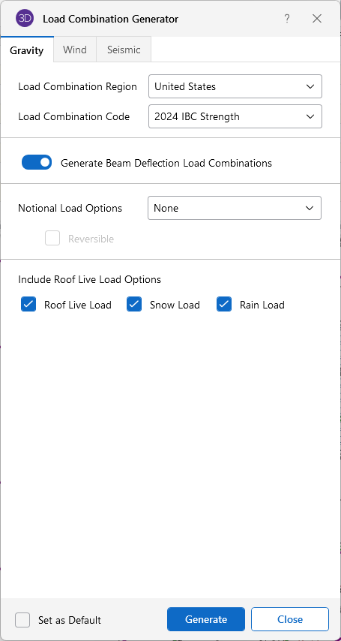
Task: Uncheck the Roof Live Load checkbox
Action: coord(28,305)
